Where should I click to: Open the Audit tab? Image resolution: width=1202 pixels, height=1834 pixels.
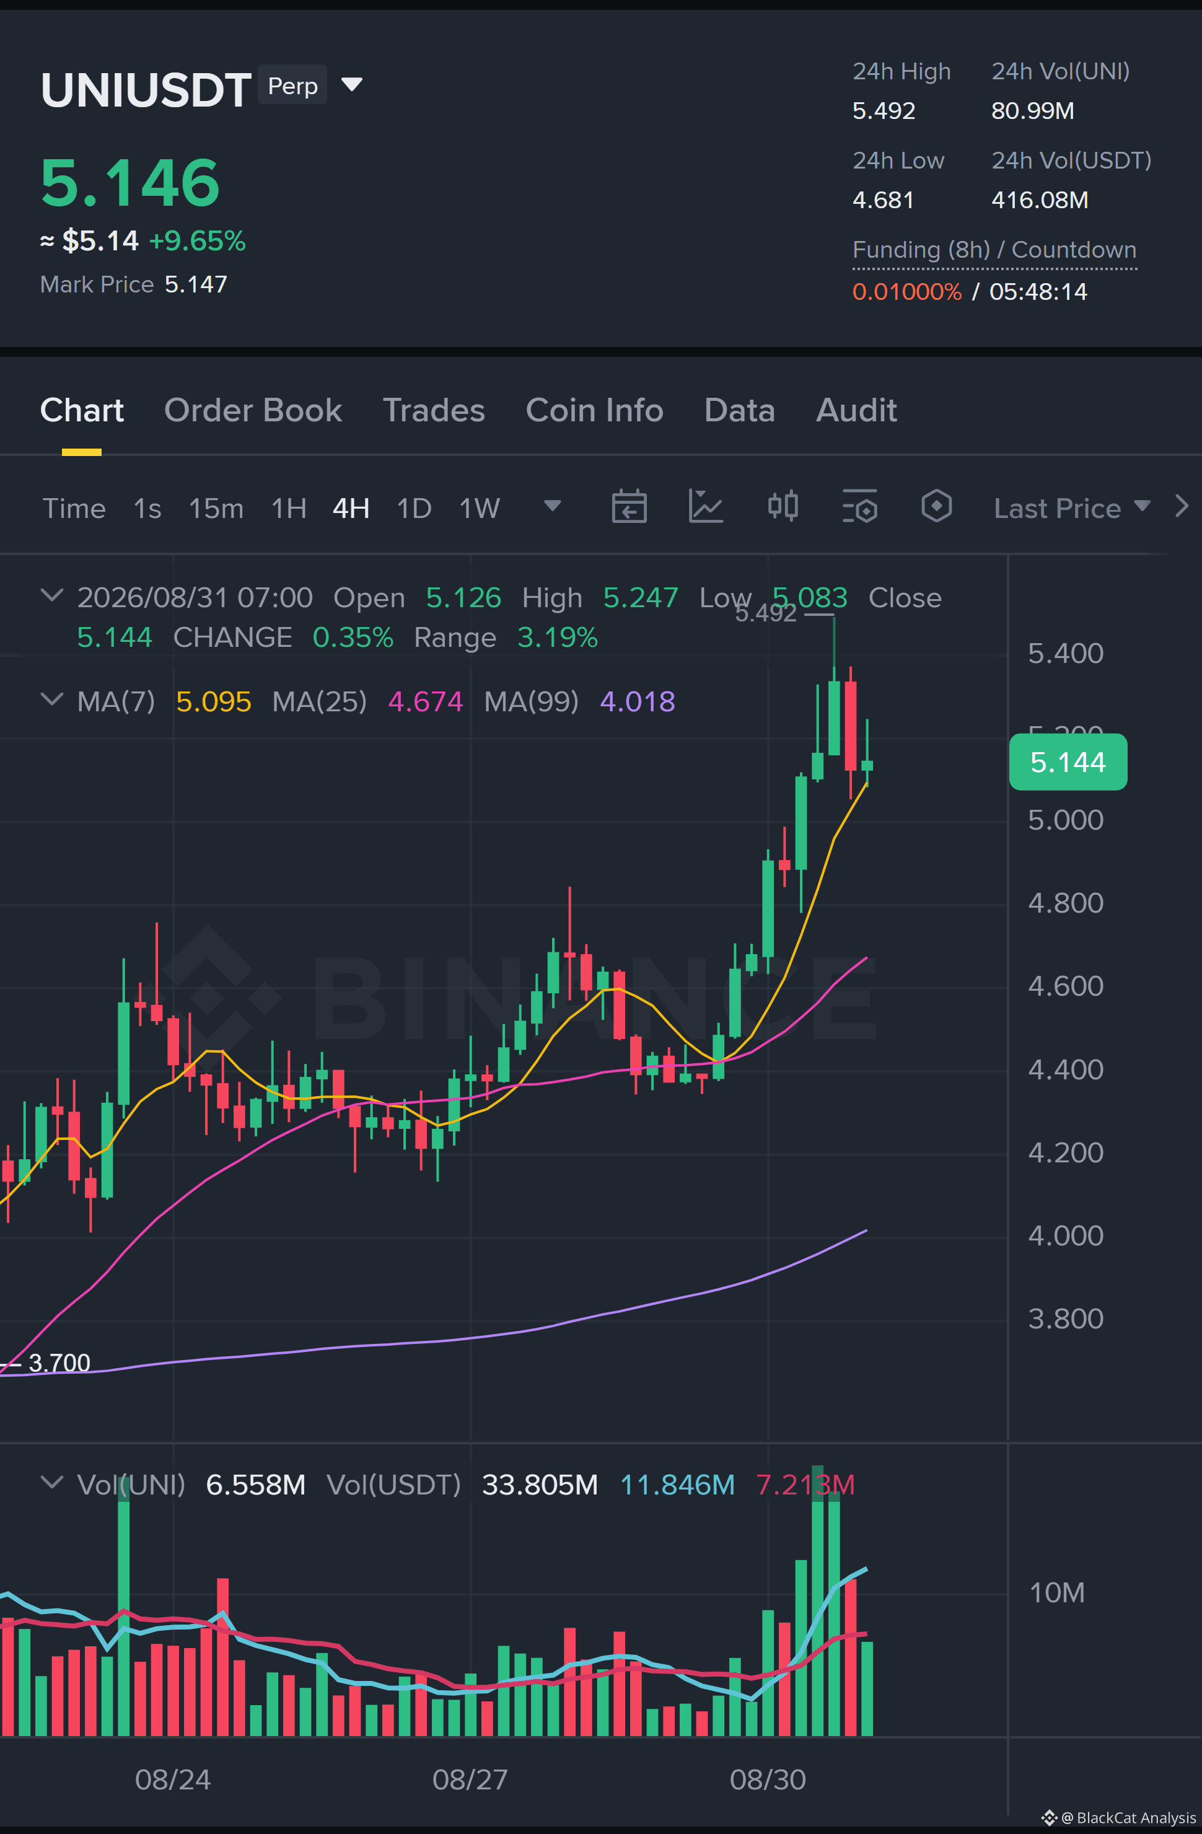(x=856, y=410)
